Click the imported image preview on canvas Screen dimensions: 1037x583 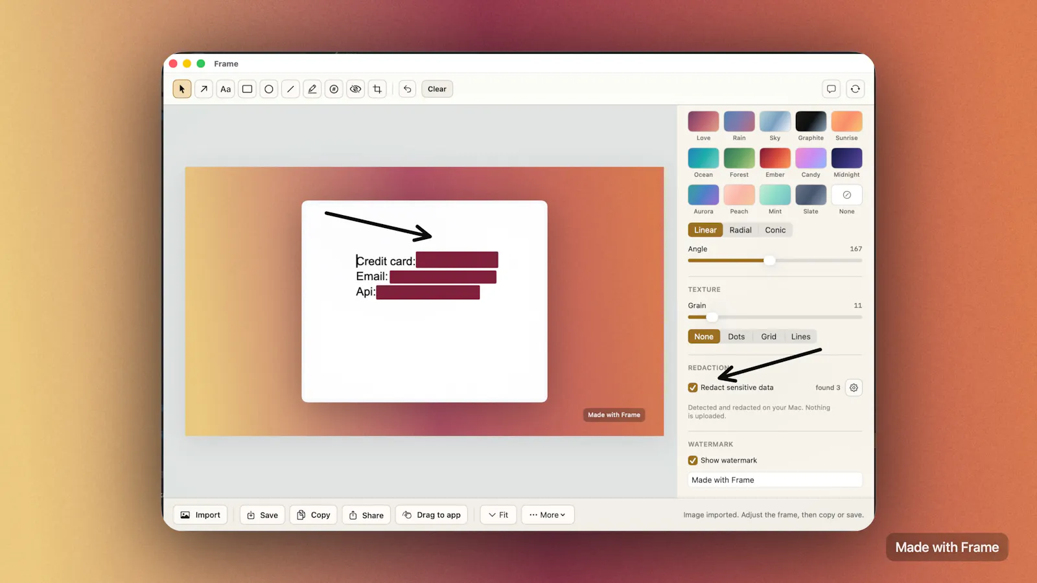425,301
